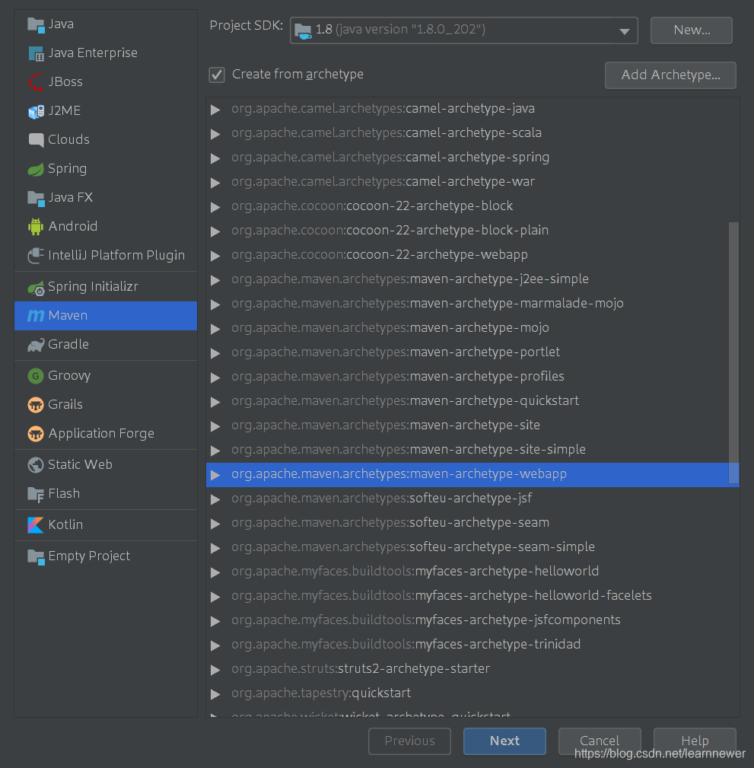Screen dimensions: 754x768
Task: Select camel-archetype-war row
Action: [472, 182]
